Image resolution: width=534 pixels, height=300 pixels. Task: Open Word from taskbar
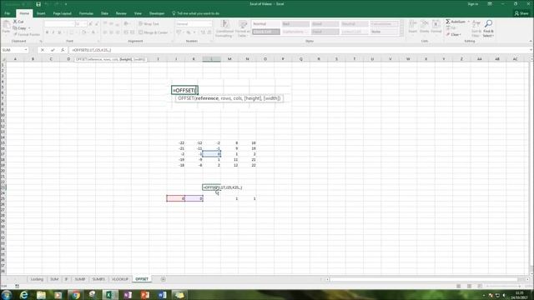pyautogui.click(x=163, y=294)
